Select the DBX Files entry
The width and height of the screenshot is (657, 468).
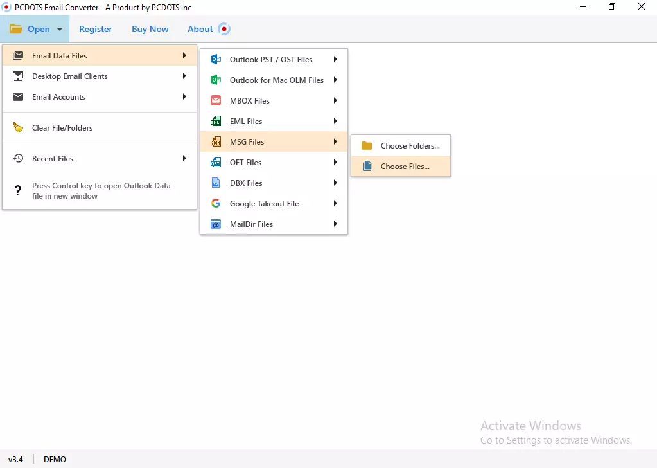(x=274, y=183)
